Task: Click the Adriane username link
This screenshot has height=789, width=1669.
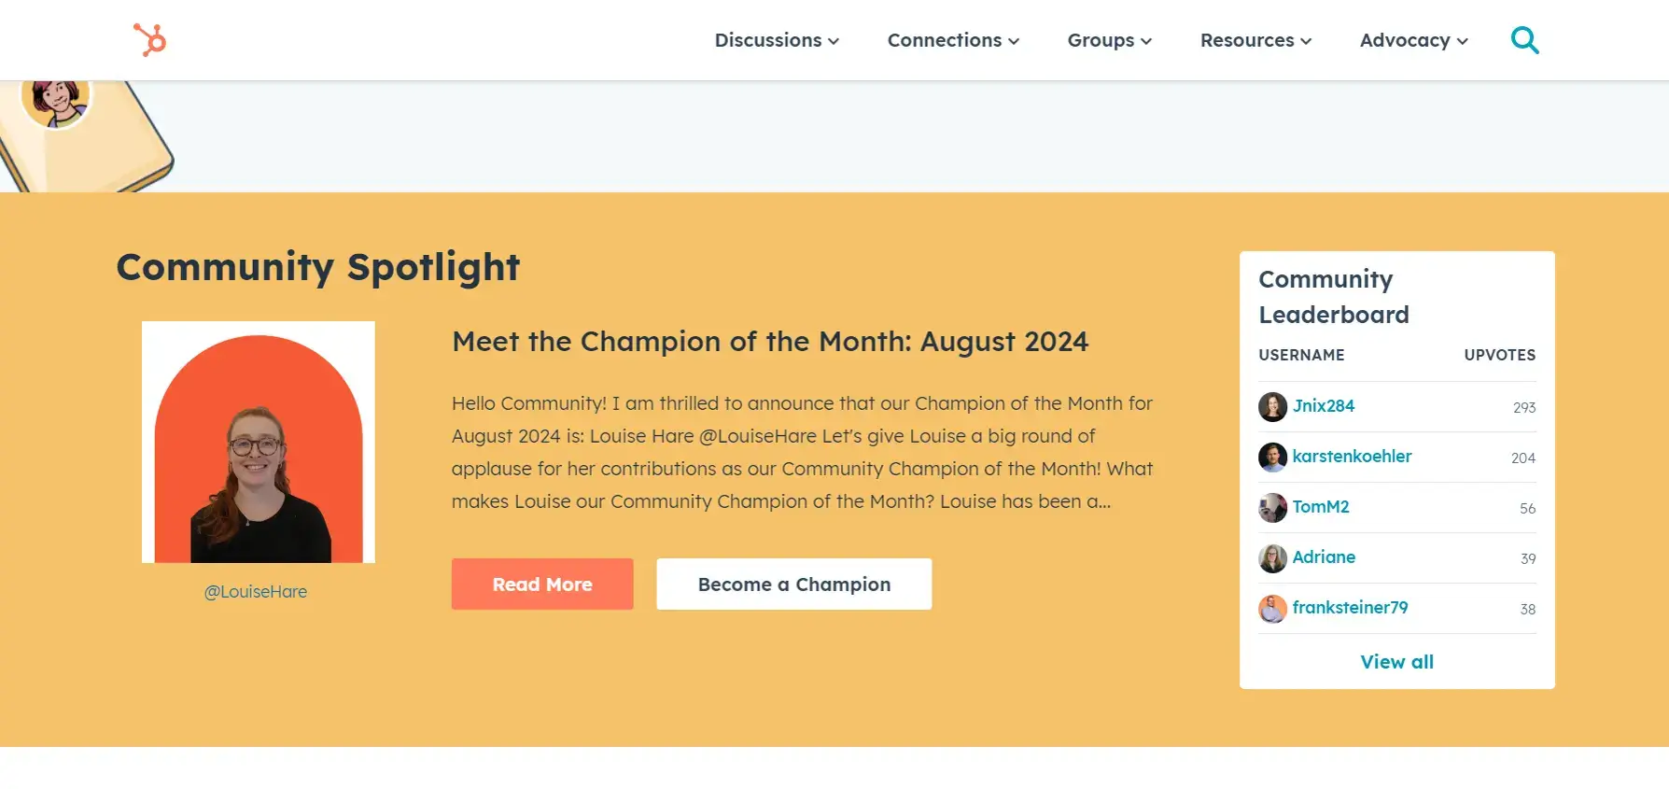Action: pos(1324,557)
